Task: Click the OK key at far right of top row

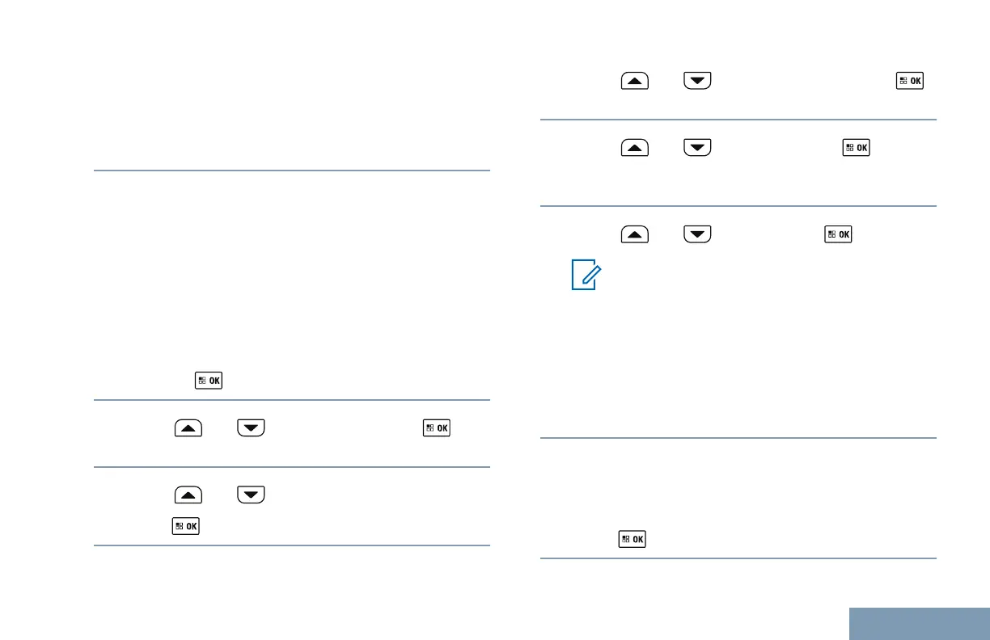Action: (910, 82)
